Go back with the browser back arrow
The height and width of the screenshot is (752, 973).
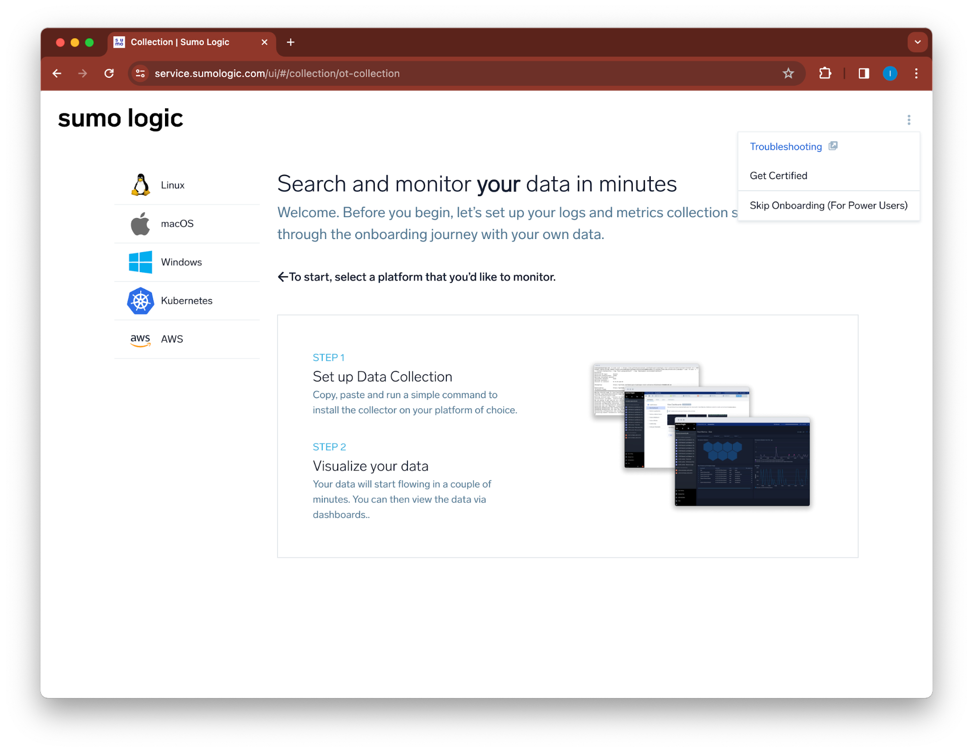pyautogui.click(x=57, y=73)
